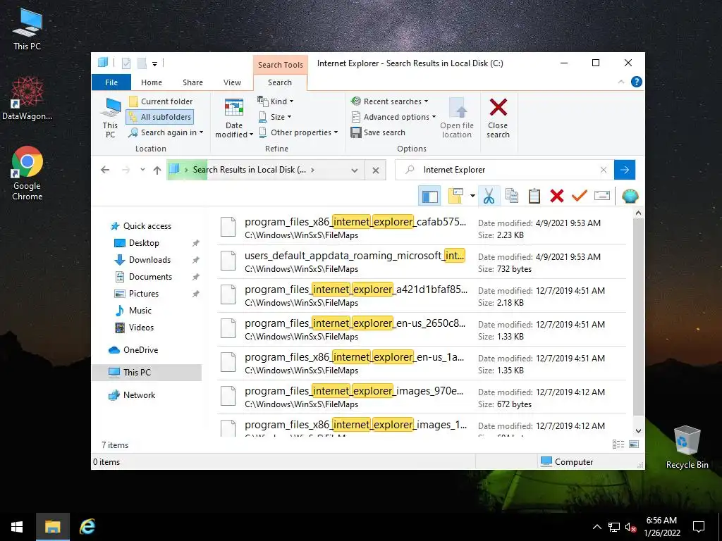Switch to the View ribbon tab
722x541 pixels.
[232, 82]
